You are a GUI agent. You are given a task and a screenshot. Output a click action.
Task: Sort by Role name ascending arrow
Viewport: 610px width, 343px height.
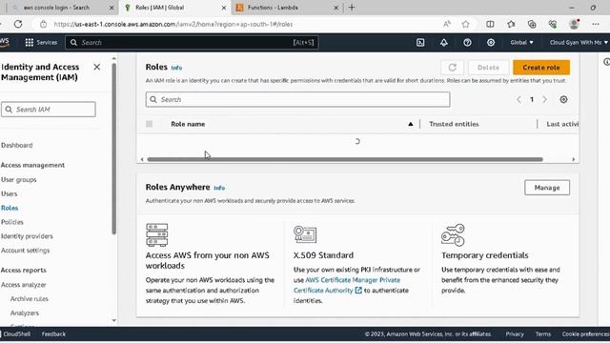pyautogui.click(x=411, y=124)
